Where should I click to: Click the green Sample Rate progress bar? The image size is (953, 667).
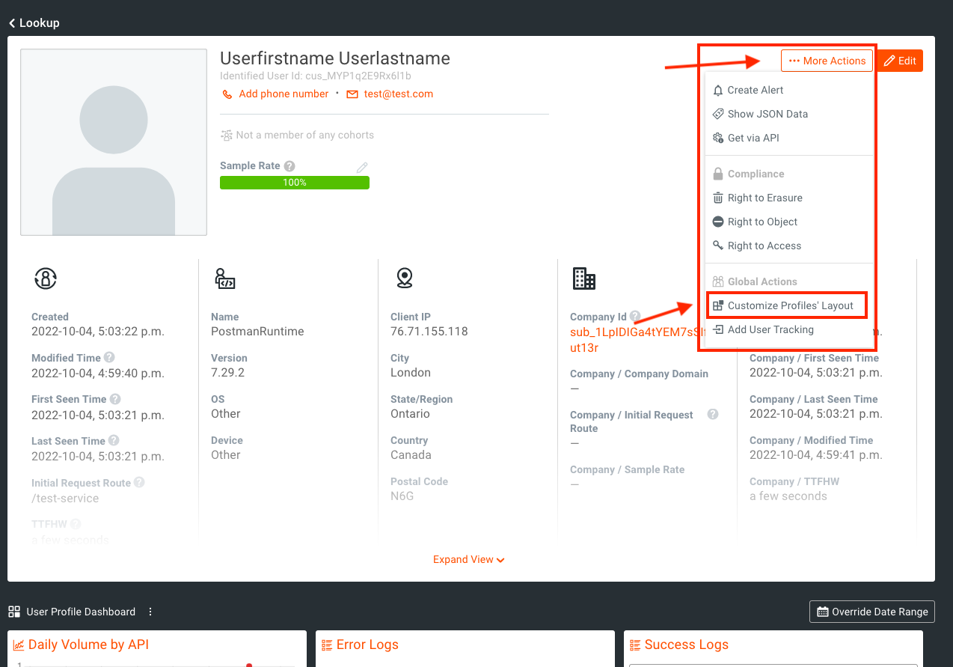pyautogui.click(x=294, y=183)
